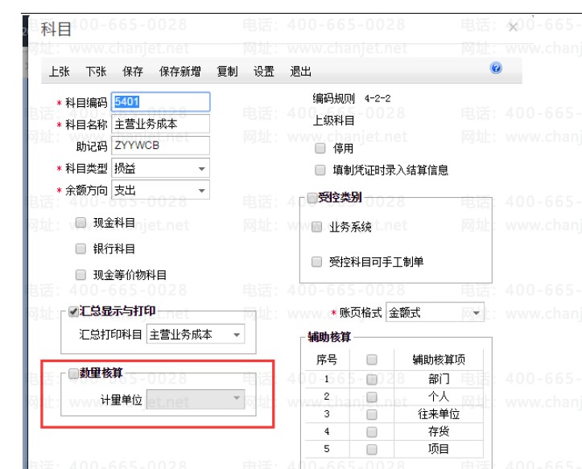Focus the 科目编码 field showing 5401
The image size is (582, 469).
coord(160,101)
